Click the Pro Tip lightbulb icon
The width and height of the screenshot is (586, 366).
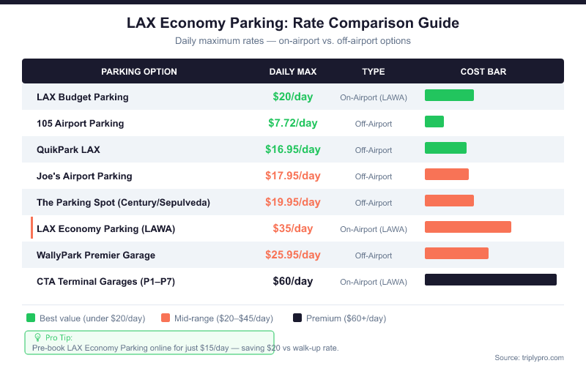coord(37,337)
